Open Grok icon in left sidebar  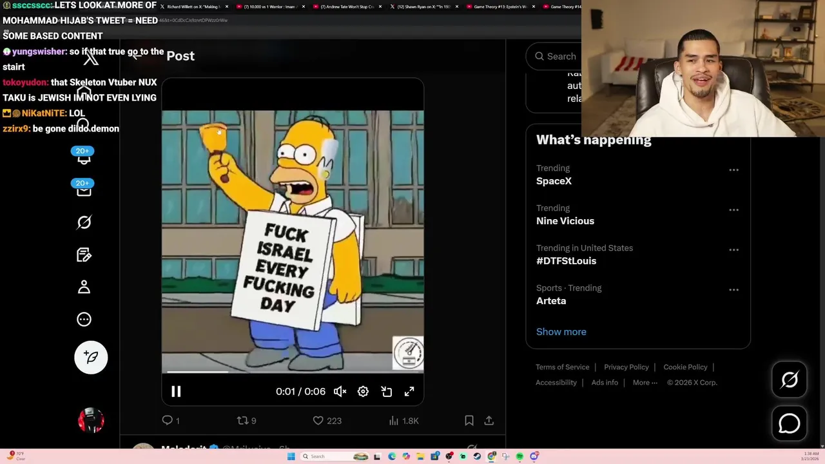(84, 222)
